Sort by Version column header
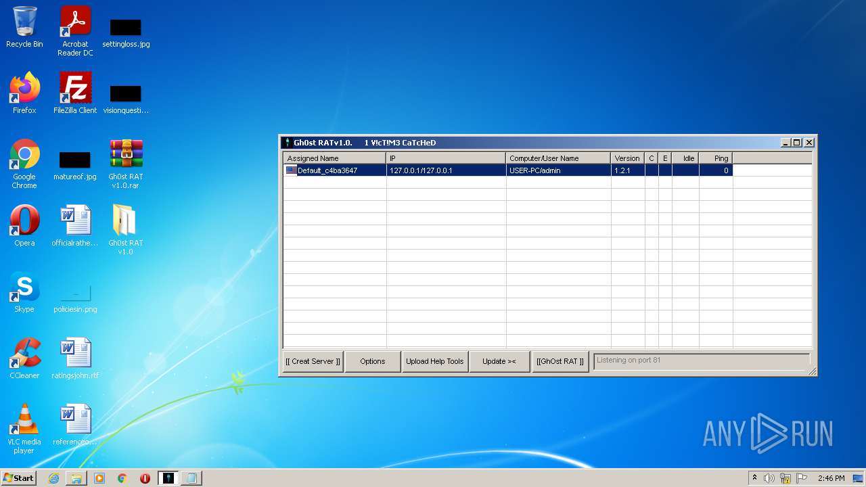Screen dimensions: 866x487 628,158
